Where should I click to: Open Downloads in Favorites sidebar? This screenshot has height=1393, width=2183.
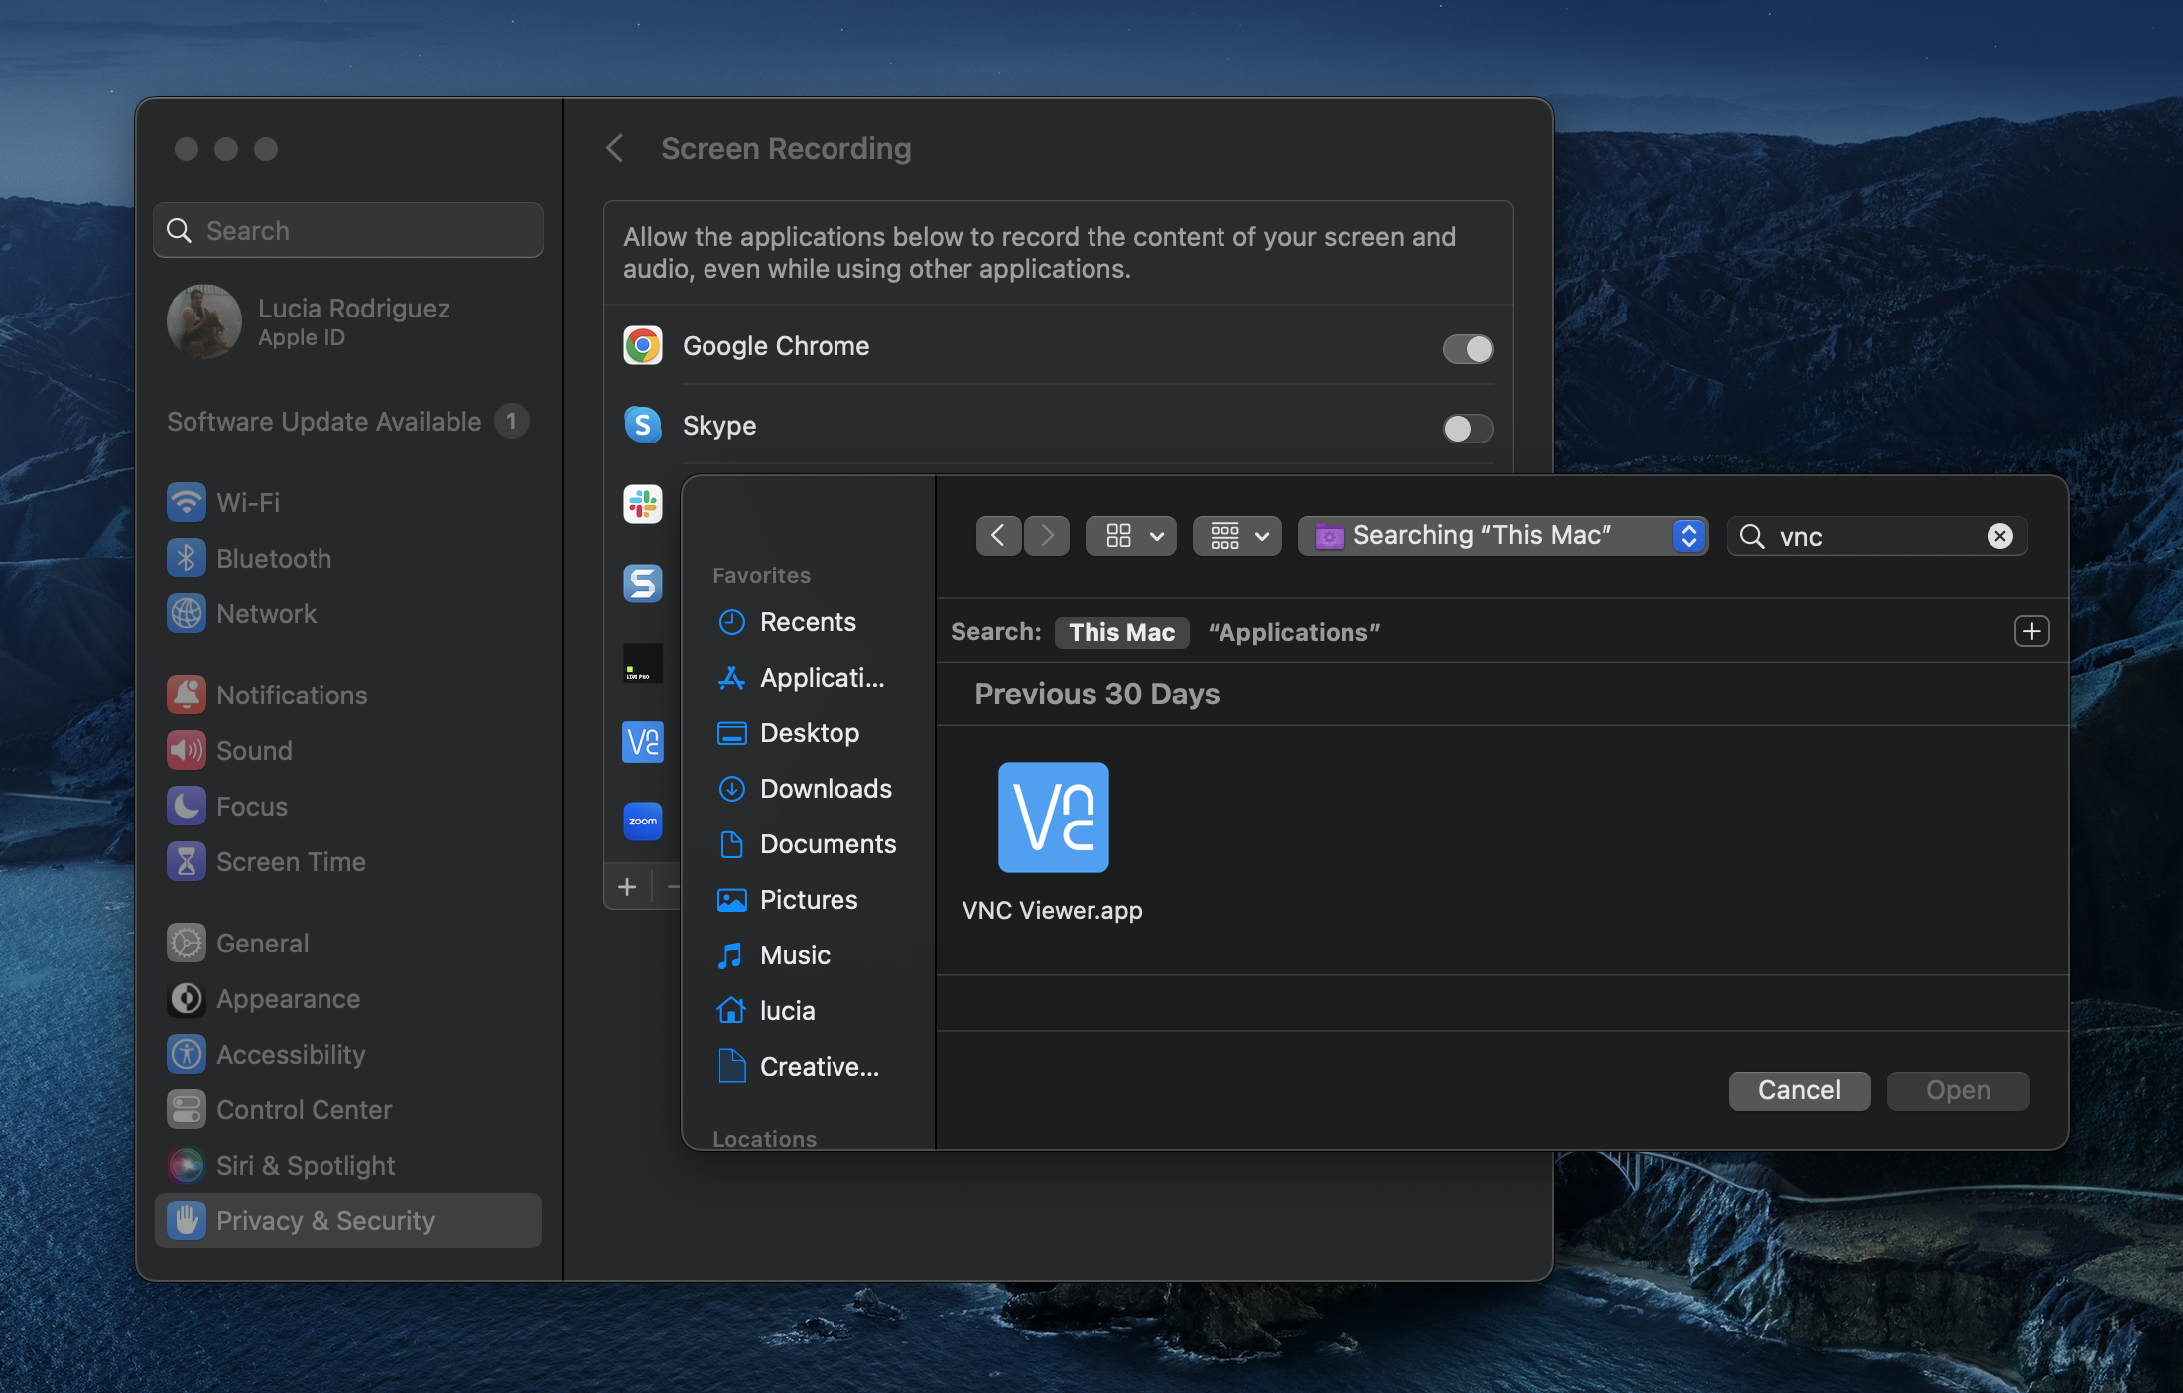(x=825, y=789)
